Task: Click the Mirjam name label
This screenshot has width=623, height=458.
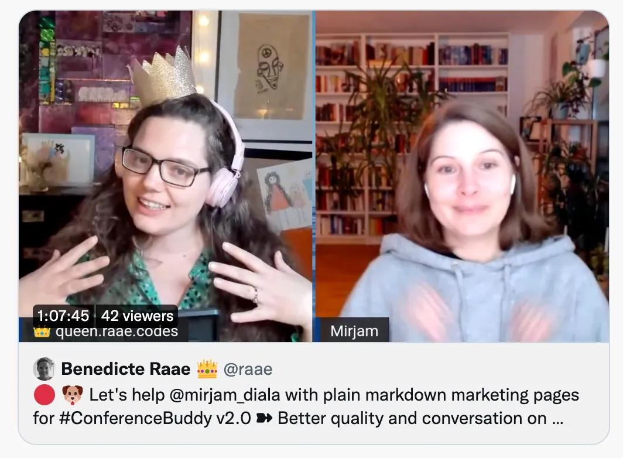Action: point(354,331)
